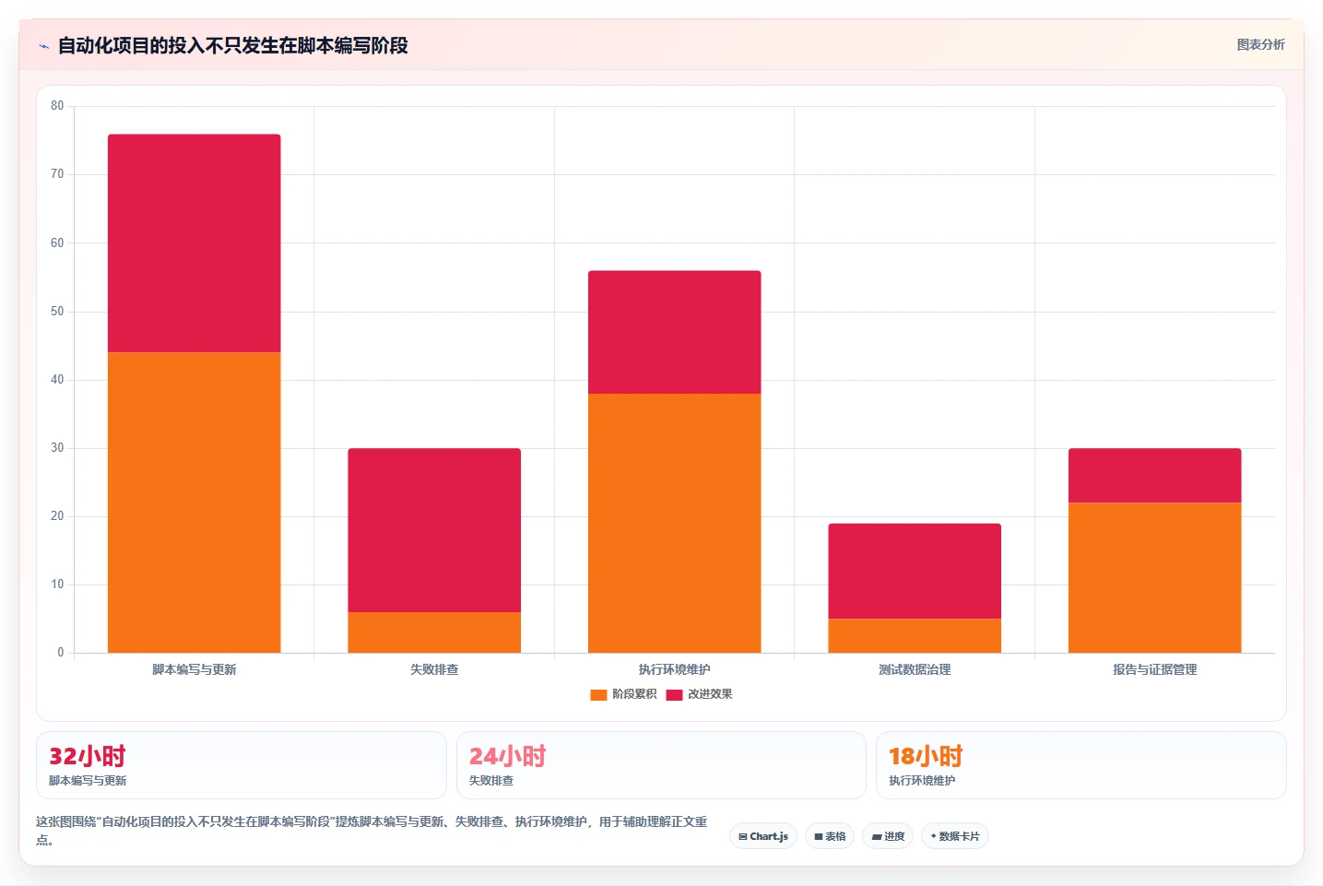The image size is (1323, 886).
Task: Click the 测试数据治理 x-axis label
Action: coord(915,669)
